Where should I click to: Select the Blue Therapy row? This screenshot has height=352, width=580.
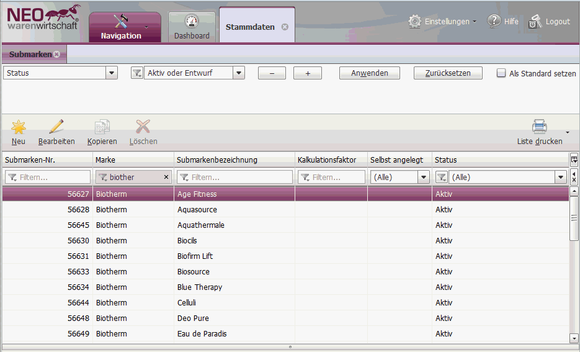point(285,287)
